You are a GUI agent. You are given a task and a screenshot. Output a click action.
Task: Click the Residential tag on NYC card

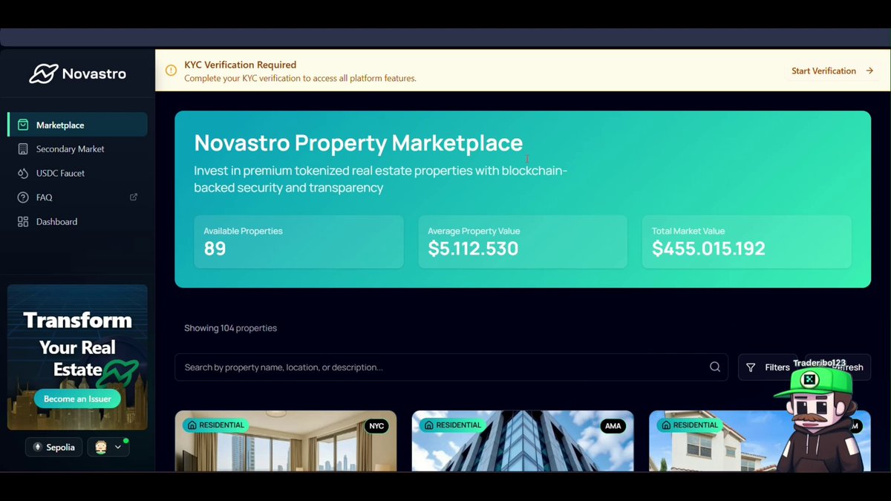coord(216,425)
